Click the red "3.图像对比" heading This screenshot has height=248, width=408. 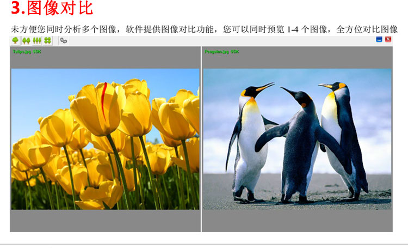52,9
